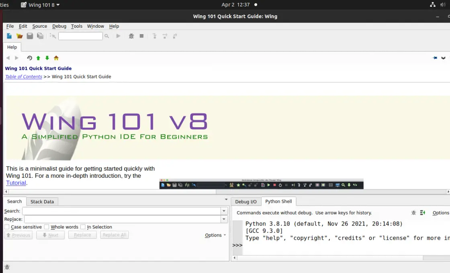Expand the Search field history dropdown

pos(224,211)
